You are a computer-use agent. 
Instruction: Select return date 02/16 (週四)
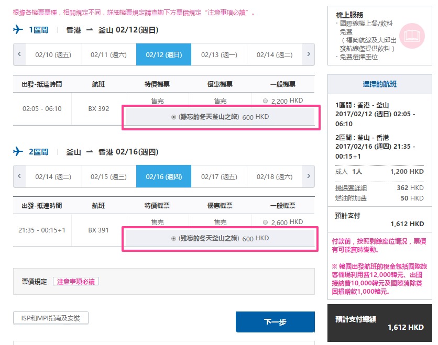[x=163, y=176]
